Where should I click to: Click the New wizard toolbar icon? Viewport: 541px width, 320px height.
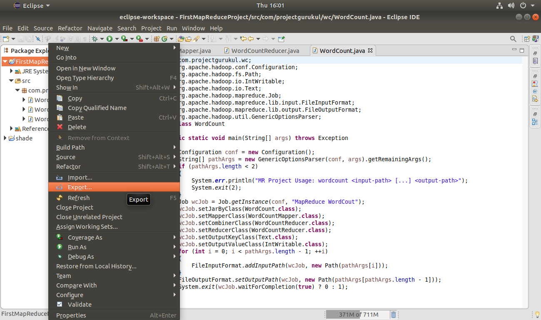tap(6, 39)
